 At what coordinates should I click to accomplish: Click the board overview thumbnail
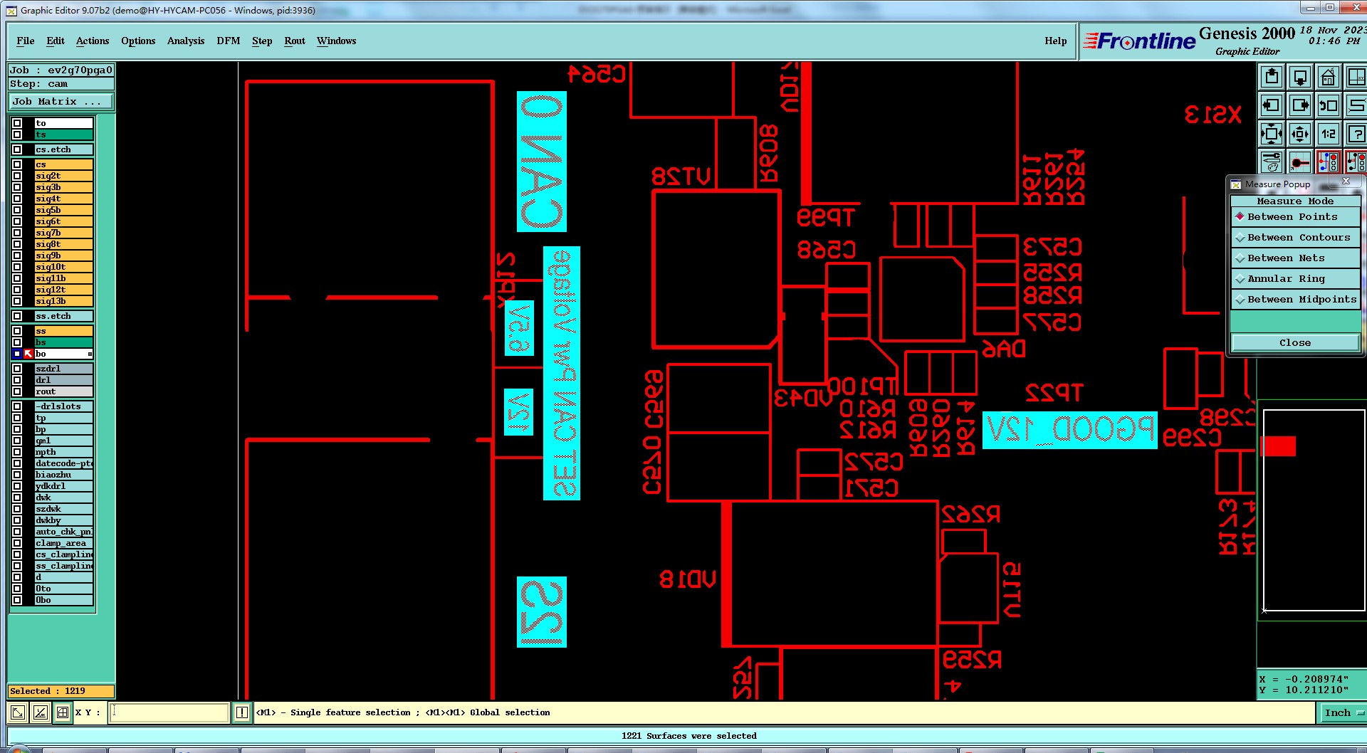[1314, 510]
